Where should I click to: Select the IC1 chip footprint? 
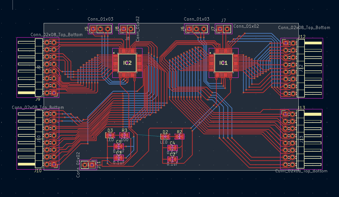224,63
